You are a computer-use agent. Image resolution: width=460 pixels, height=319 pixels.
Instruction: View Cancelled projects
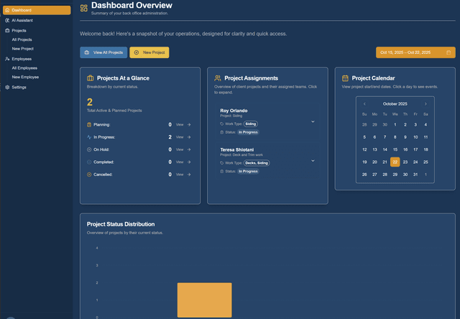coord(180,175)
